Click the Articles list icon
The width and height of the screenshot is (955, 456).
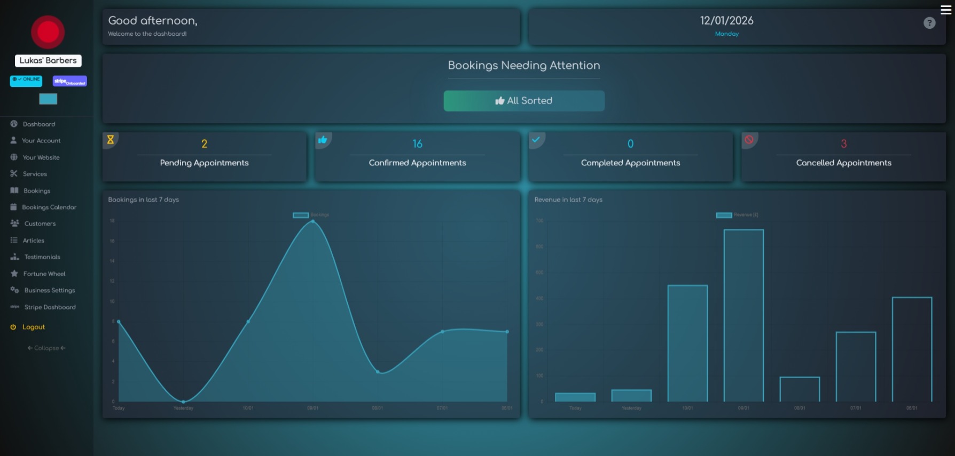point(14,240)
